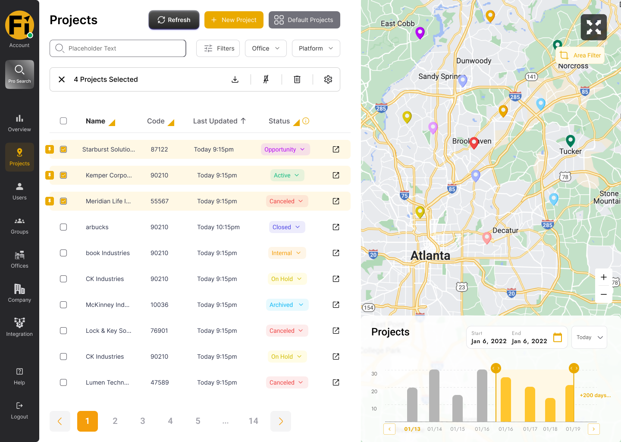The width and height of the screenshot is (621, 442).
Task: Expand the map to fullscreen
Action: 594,27
